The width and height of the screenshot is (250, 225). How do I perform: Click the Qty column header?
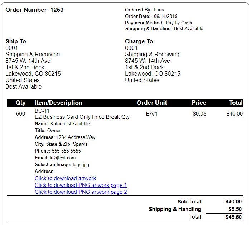pos(20,103)
